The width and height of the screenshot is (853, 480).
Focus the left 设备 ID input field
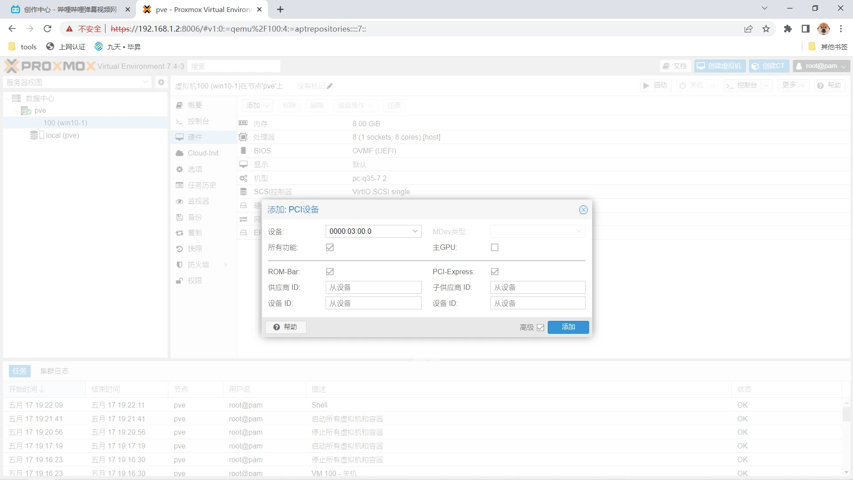(373, 304)
